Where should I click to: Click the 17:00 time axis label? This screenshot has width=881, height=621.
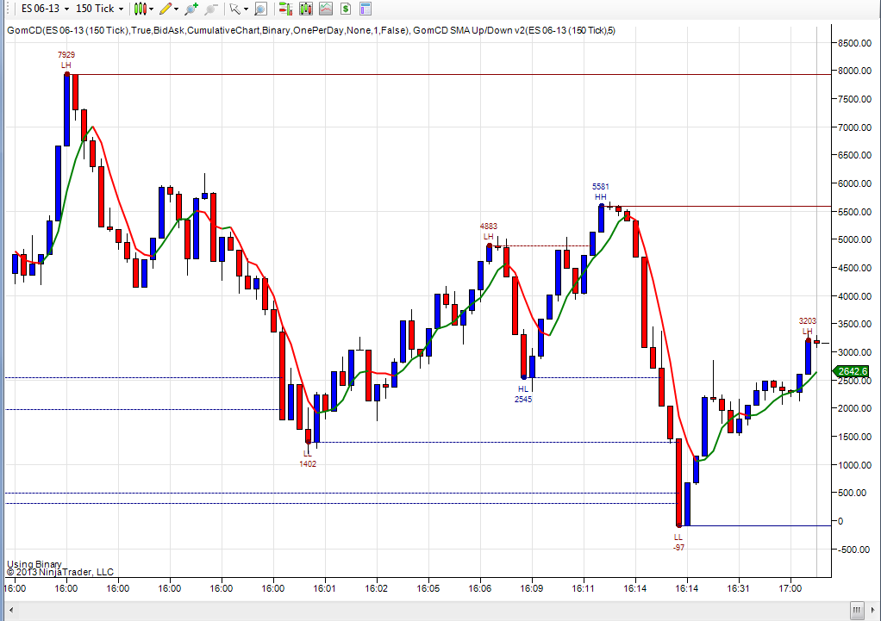click(790, 588)
